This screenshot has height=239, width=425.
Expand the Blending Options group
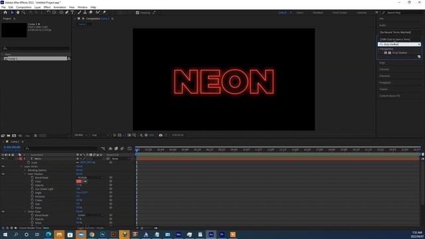click(x=25, y=170)
